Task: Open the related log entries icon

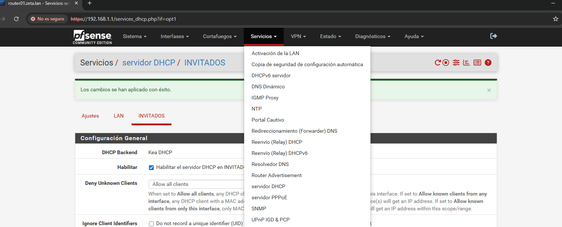Action: (477, 63)
